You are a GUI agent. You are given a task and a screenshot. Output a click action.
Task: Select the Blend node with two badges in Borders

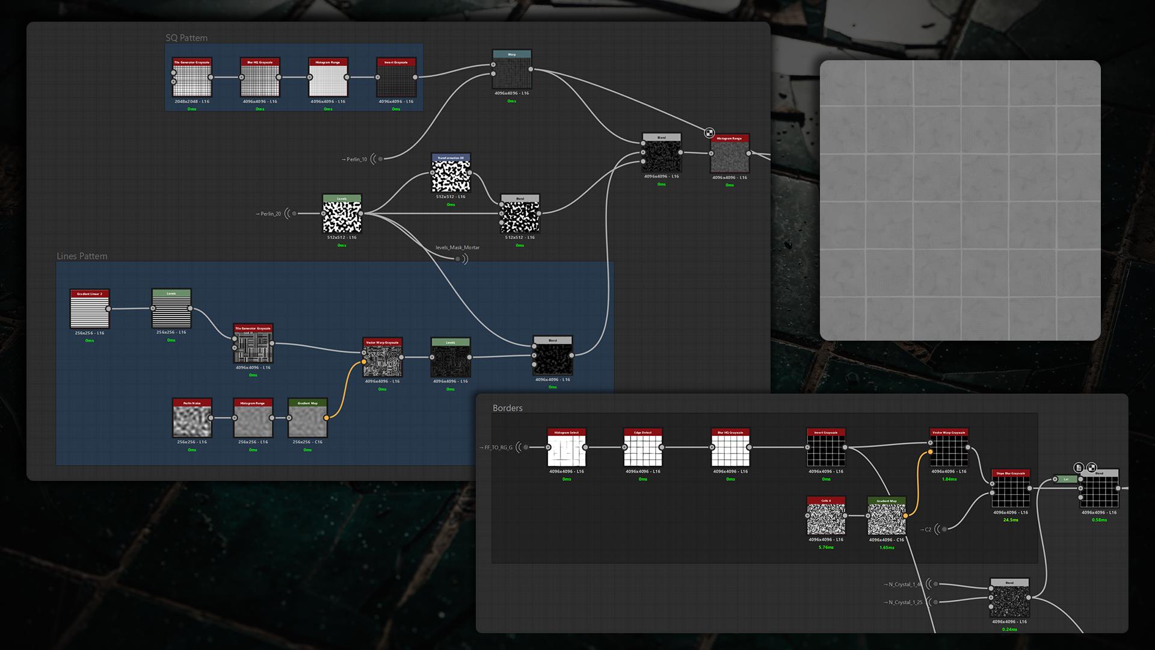click(1099, 488)
